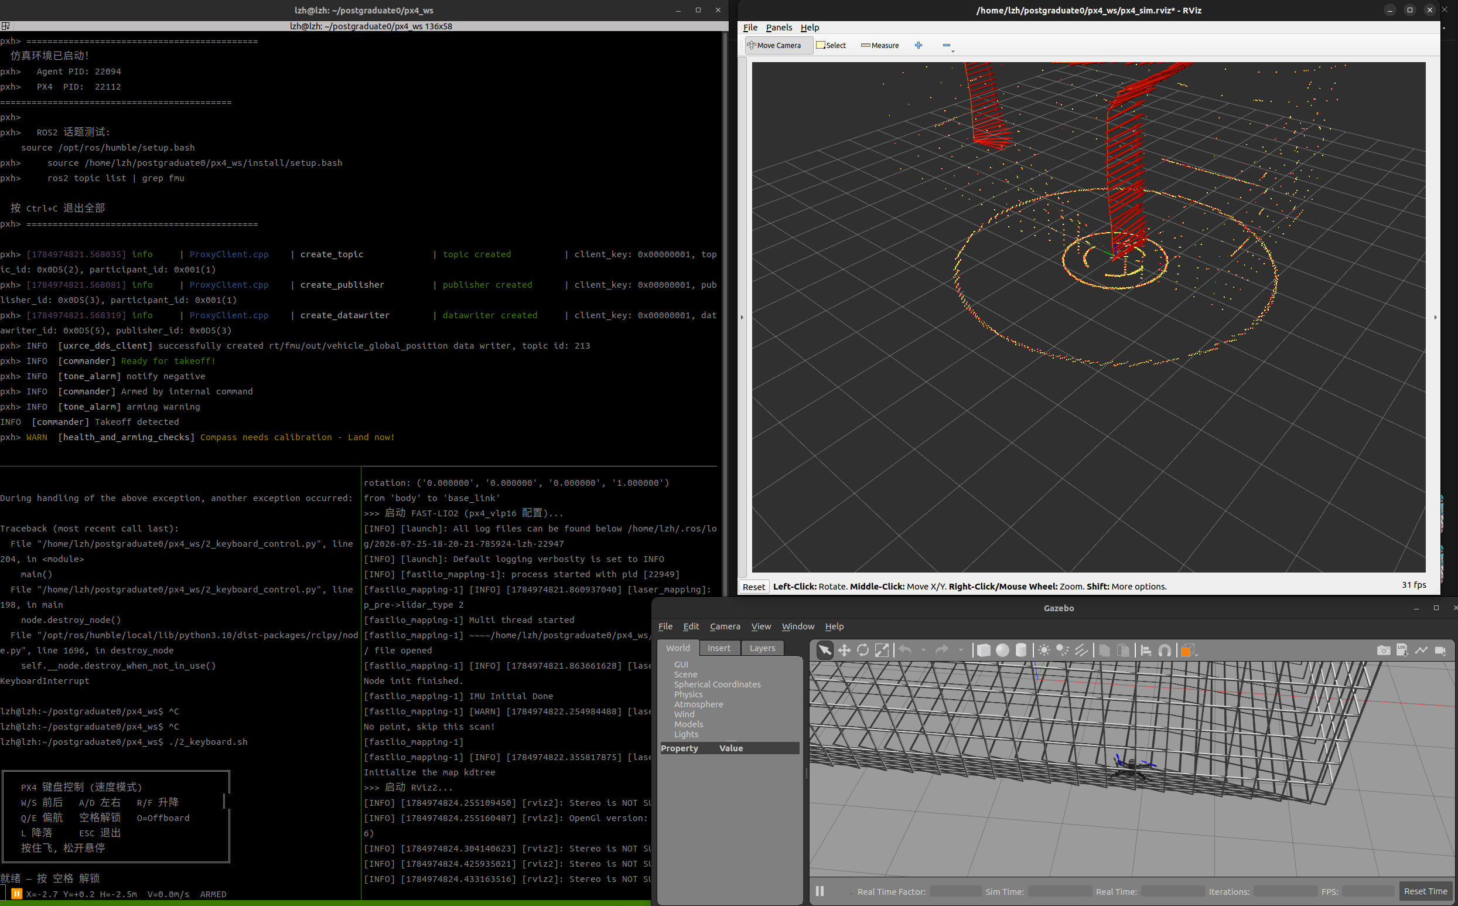This screenshot has width=1458, height=906.
Task: Click "Compass needs calibration - Land now!" warning text
Action: tap(297, 437)
